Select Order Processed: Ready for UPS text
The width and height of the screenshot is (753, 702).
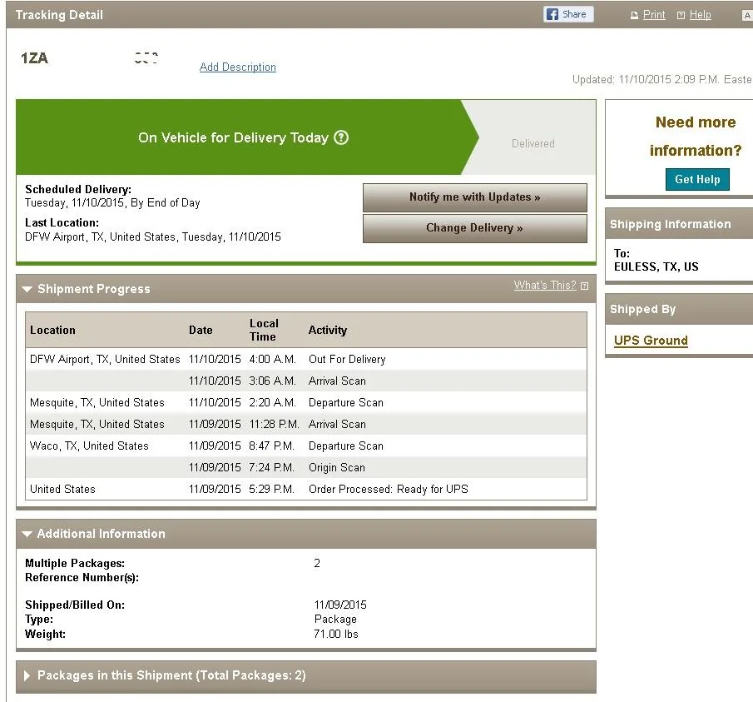tap(389, 489)
